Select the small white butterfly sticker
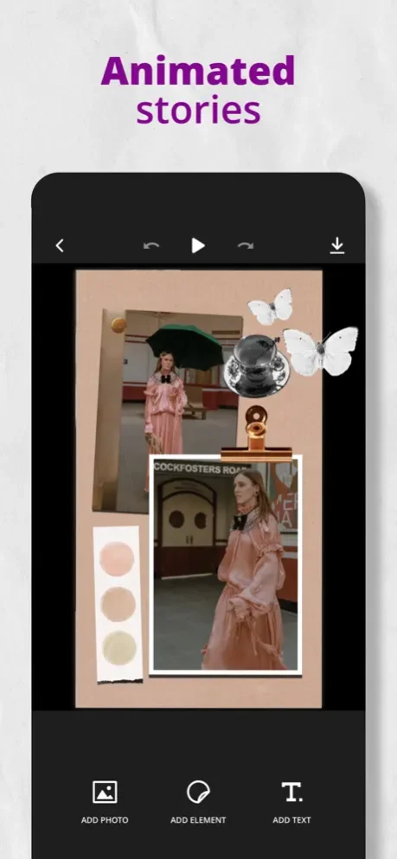The width and height of the screenshot is (397, 859). (271, 307)
